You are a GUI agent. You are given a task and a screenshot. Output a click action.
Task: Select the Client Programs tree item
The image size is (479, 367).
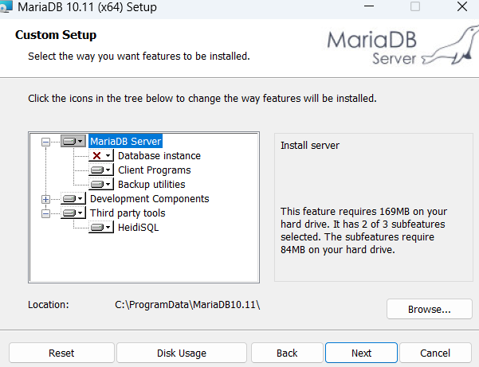(154, 170)
